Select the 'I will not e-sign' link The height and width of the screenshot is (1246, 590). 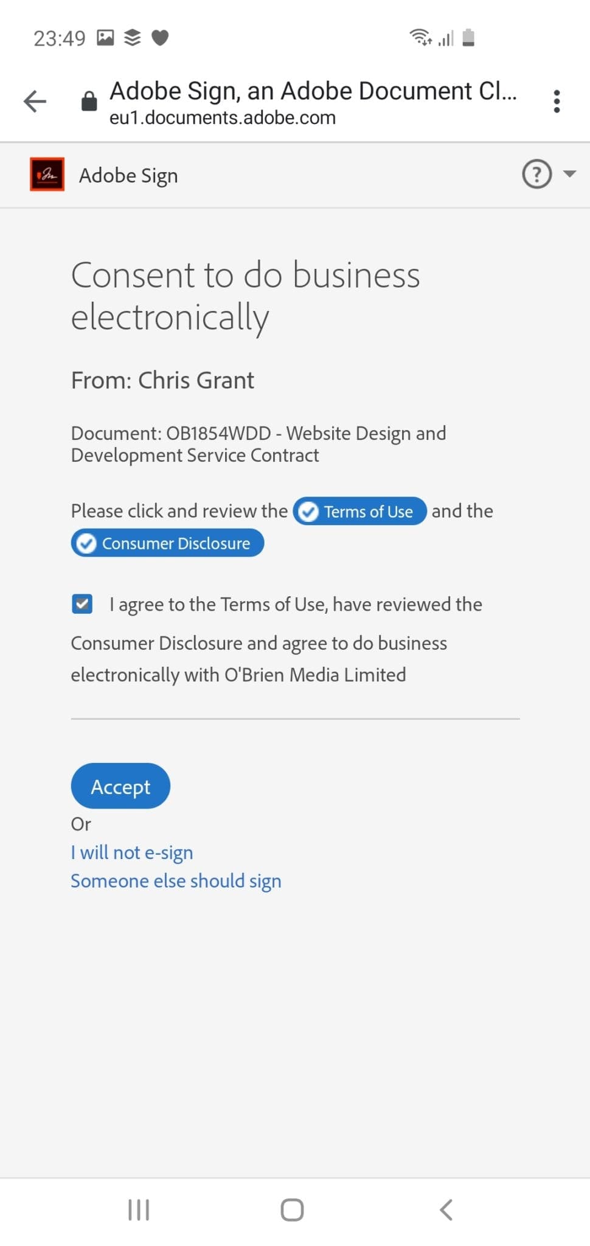point(131,852)
